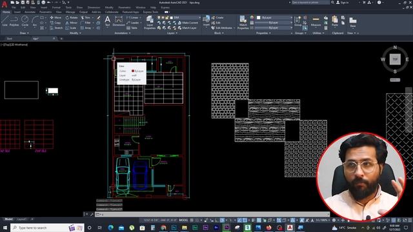The width and height of the screenshot is (413, 232).
Task: Toggle layer on/off lightbulb in Layers panel
Action: 159,17
